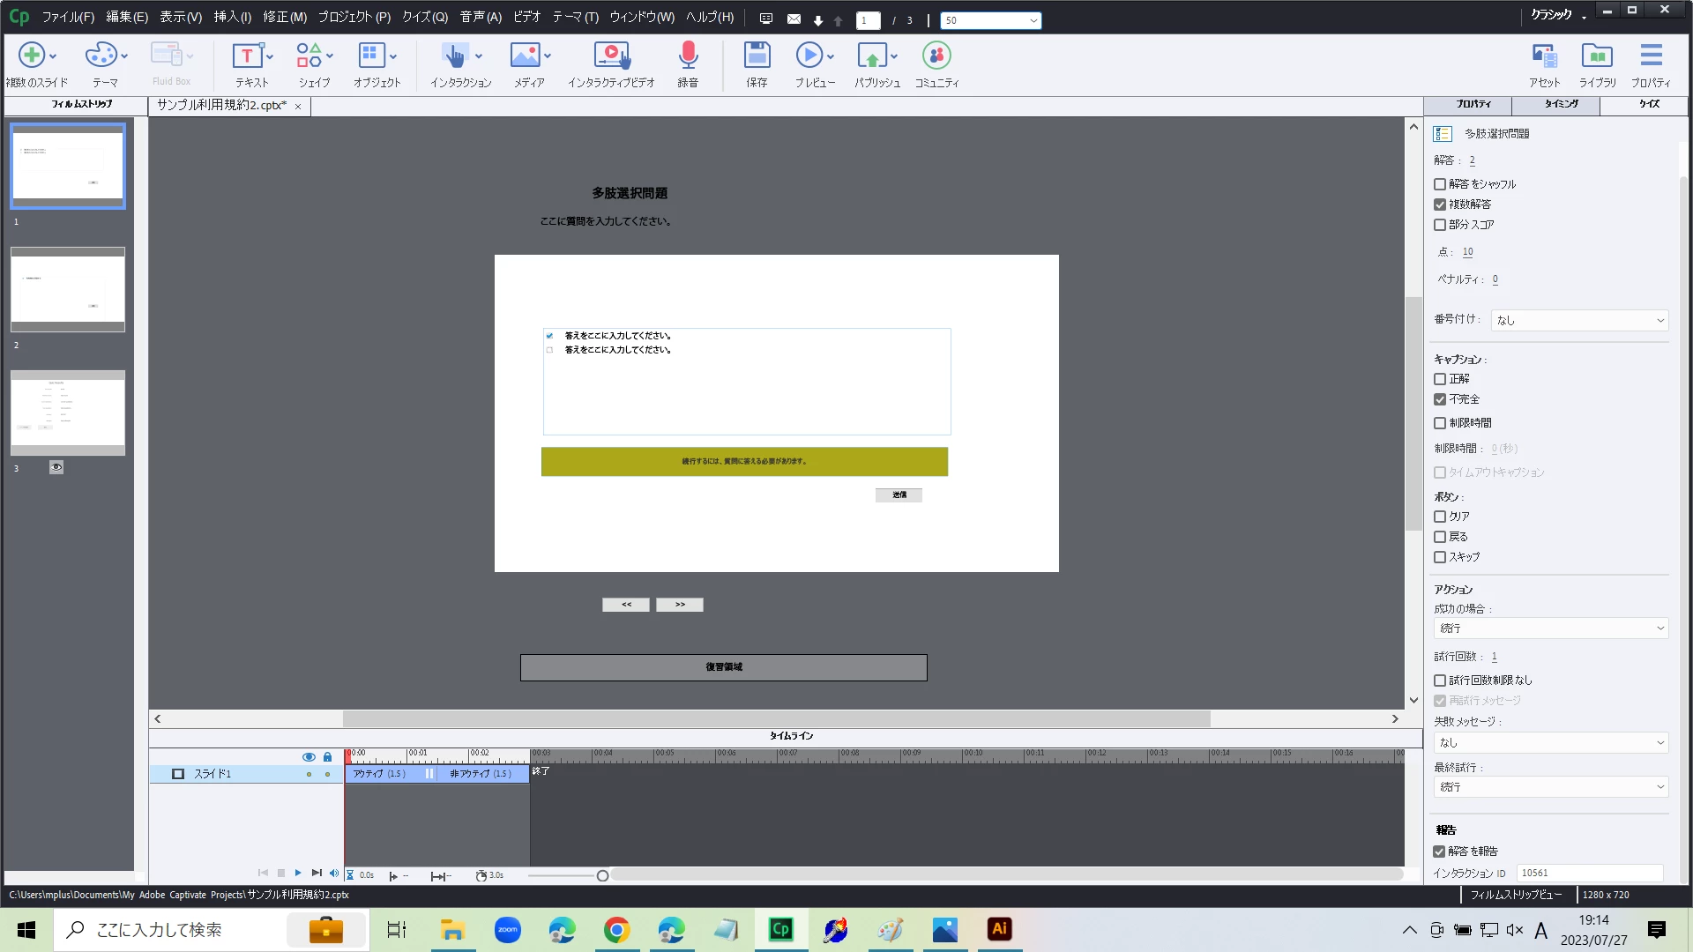Image resolution: width=1693 pixels, height=952 pixels.
Task: Enable 解答をシャッフル checkbox
Action: tap(1440, 184)
